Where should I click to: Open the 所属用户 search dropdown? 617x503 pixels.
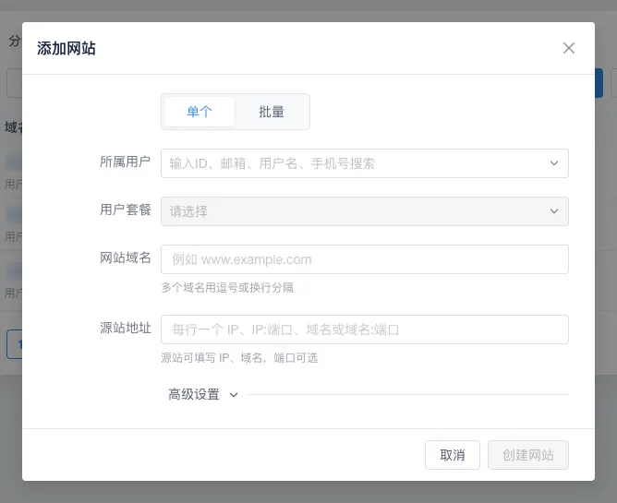pos(364,163)
